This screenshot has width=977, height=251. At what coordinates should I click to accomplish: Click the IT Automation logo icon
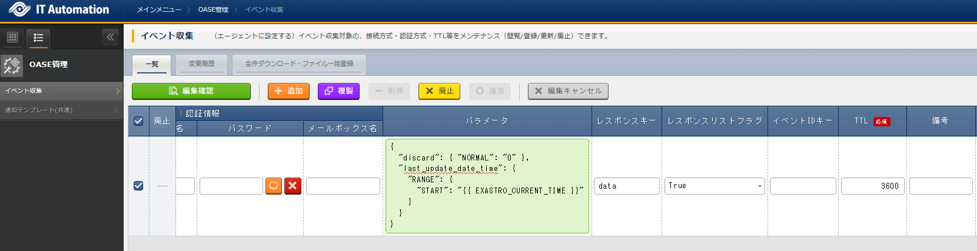click(x=19, y=9)
